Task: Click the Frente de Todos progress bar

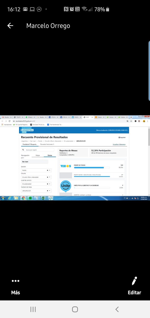Action: pyautogui.click(x=92, y=167)
